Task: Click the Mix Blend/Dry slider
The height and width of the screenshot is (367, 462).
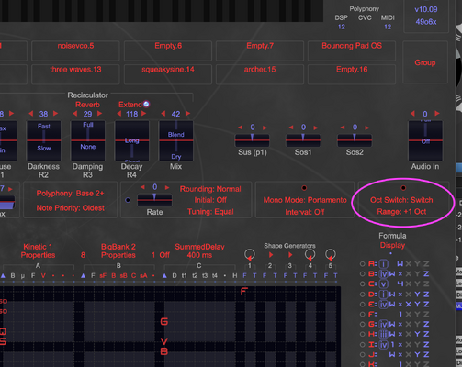Action: pyautogui.click(x=176, y=140)
